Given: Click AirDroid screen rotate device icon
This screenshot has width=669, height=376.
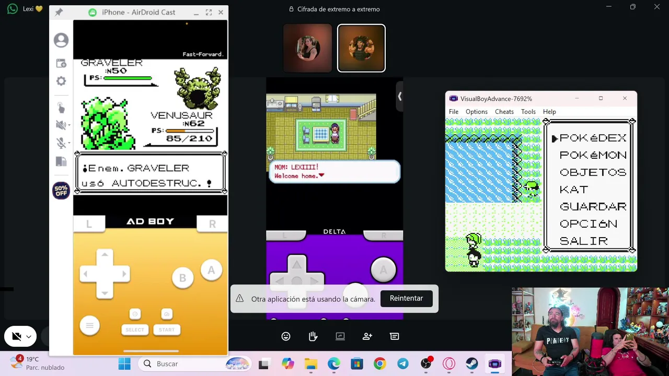Looking at the screenshot, I should [61, 161].
